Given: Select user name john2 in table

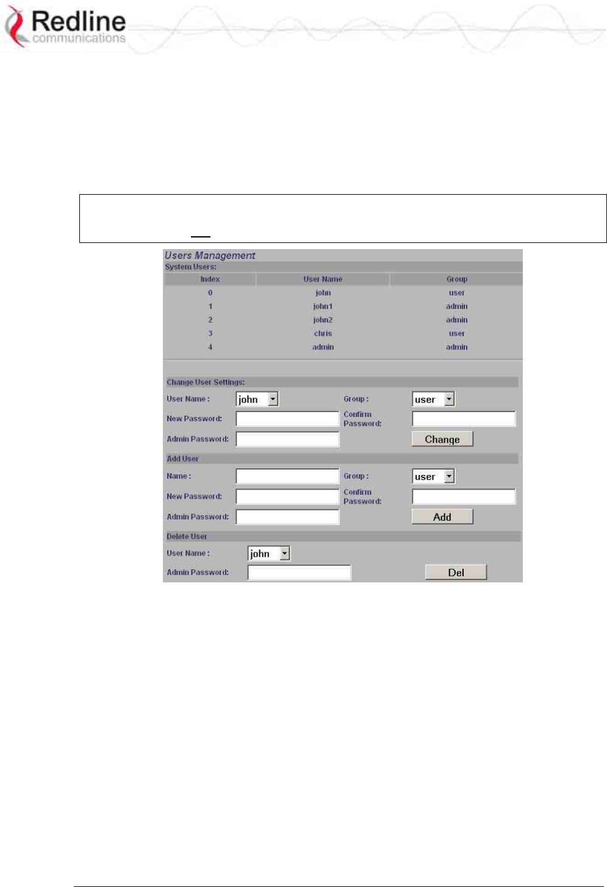Looking at the screenshot, I should 323,320.
